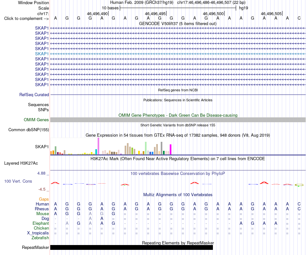Click the '10 bases' scale label
Image resolution: width=306 pixels, height=255 pixels.
click(110, 8)
